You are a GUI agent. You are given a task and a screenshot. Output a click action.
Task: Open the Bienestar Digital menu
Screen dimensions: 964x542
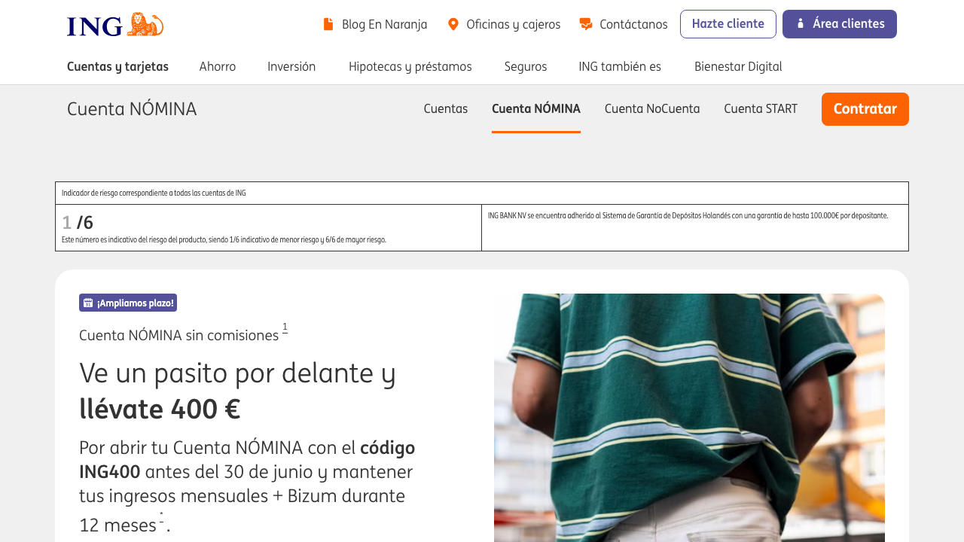[x=738, y=66]
